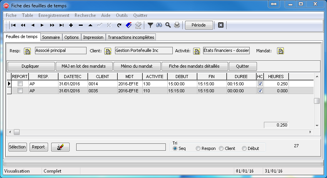The width and height of the screenshot is (327, 178).
Task: Check REPORT box for client 0014
Action: [20, 83]
